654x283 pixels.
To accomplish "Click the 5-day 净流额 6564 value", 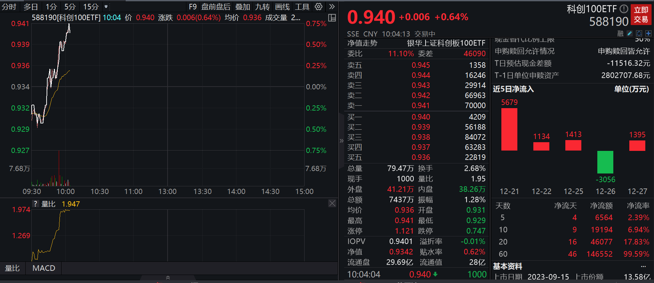I will click(x=604, y=218).
